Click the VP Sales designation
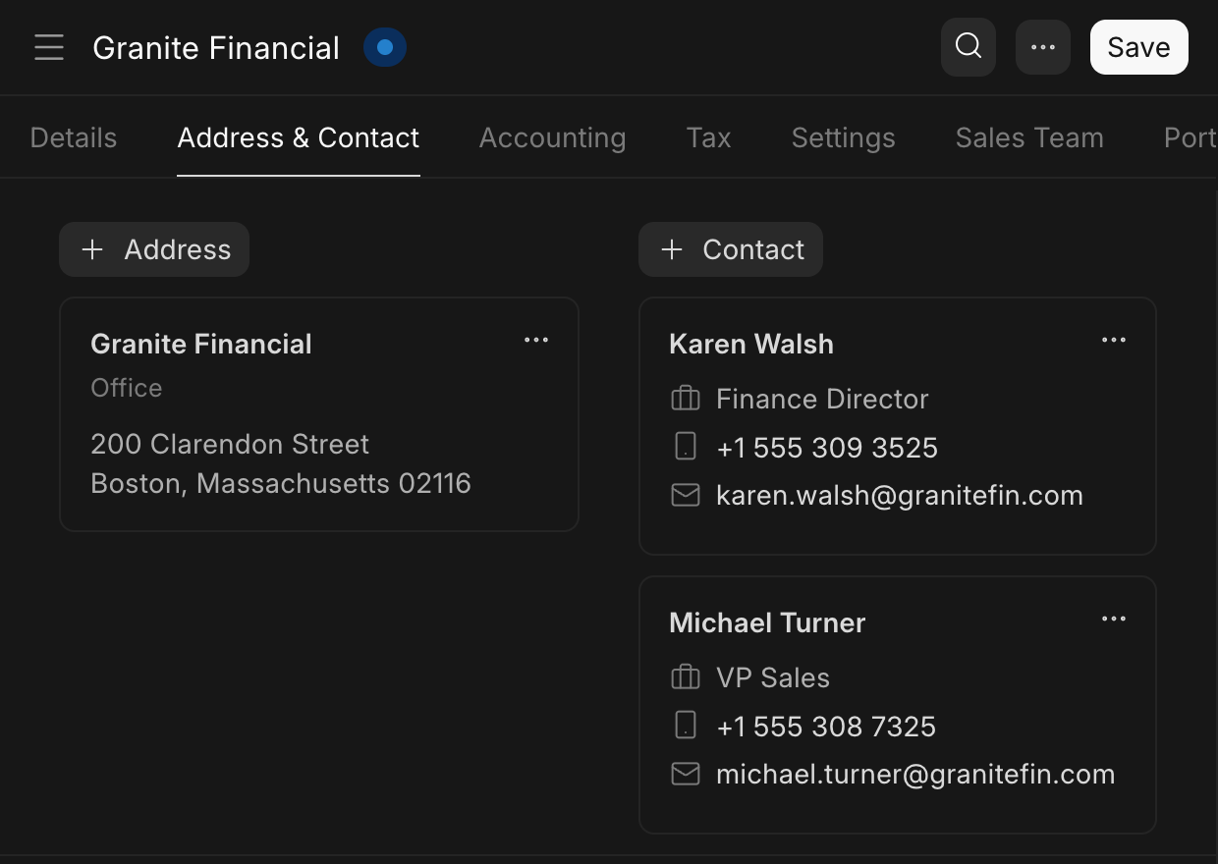Viewport: 1218px width, 864px height. pyautogui.click(x=773, y=677)
